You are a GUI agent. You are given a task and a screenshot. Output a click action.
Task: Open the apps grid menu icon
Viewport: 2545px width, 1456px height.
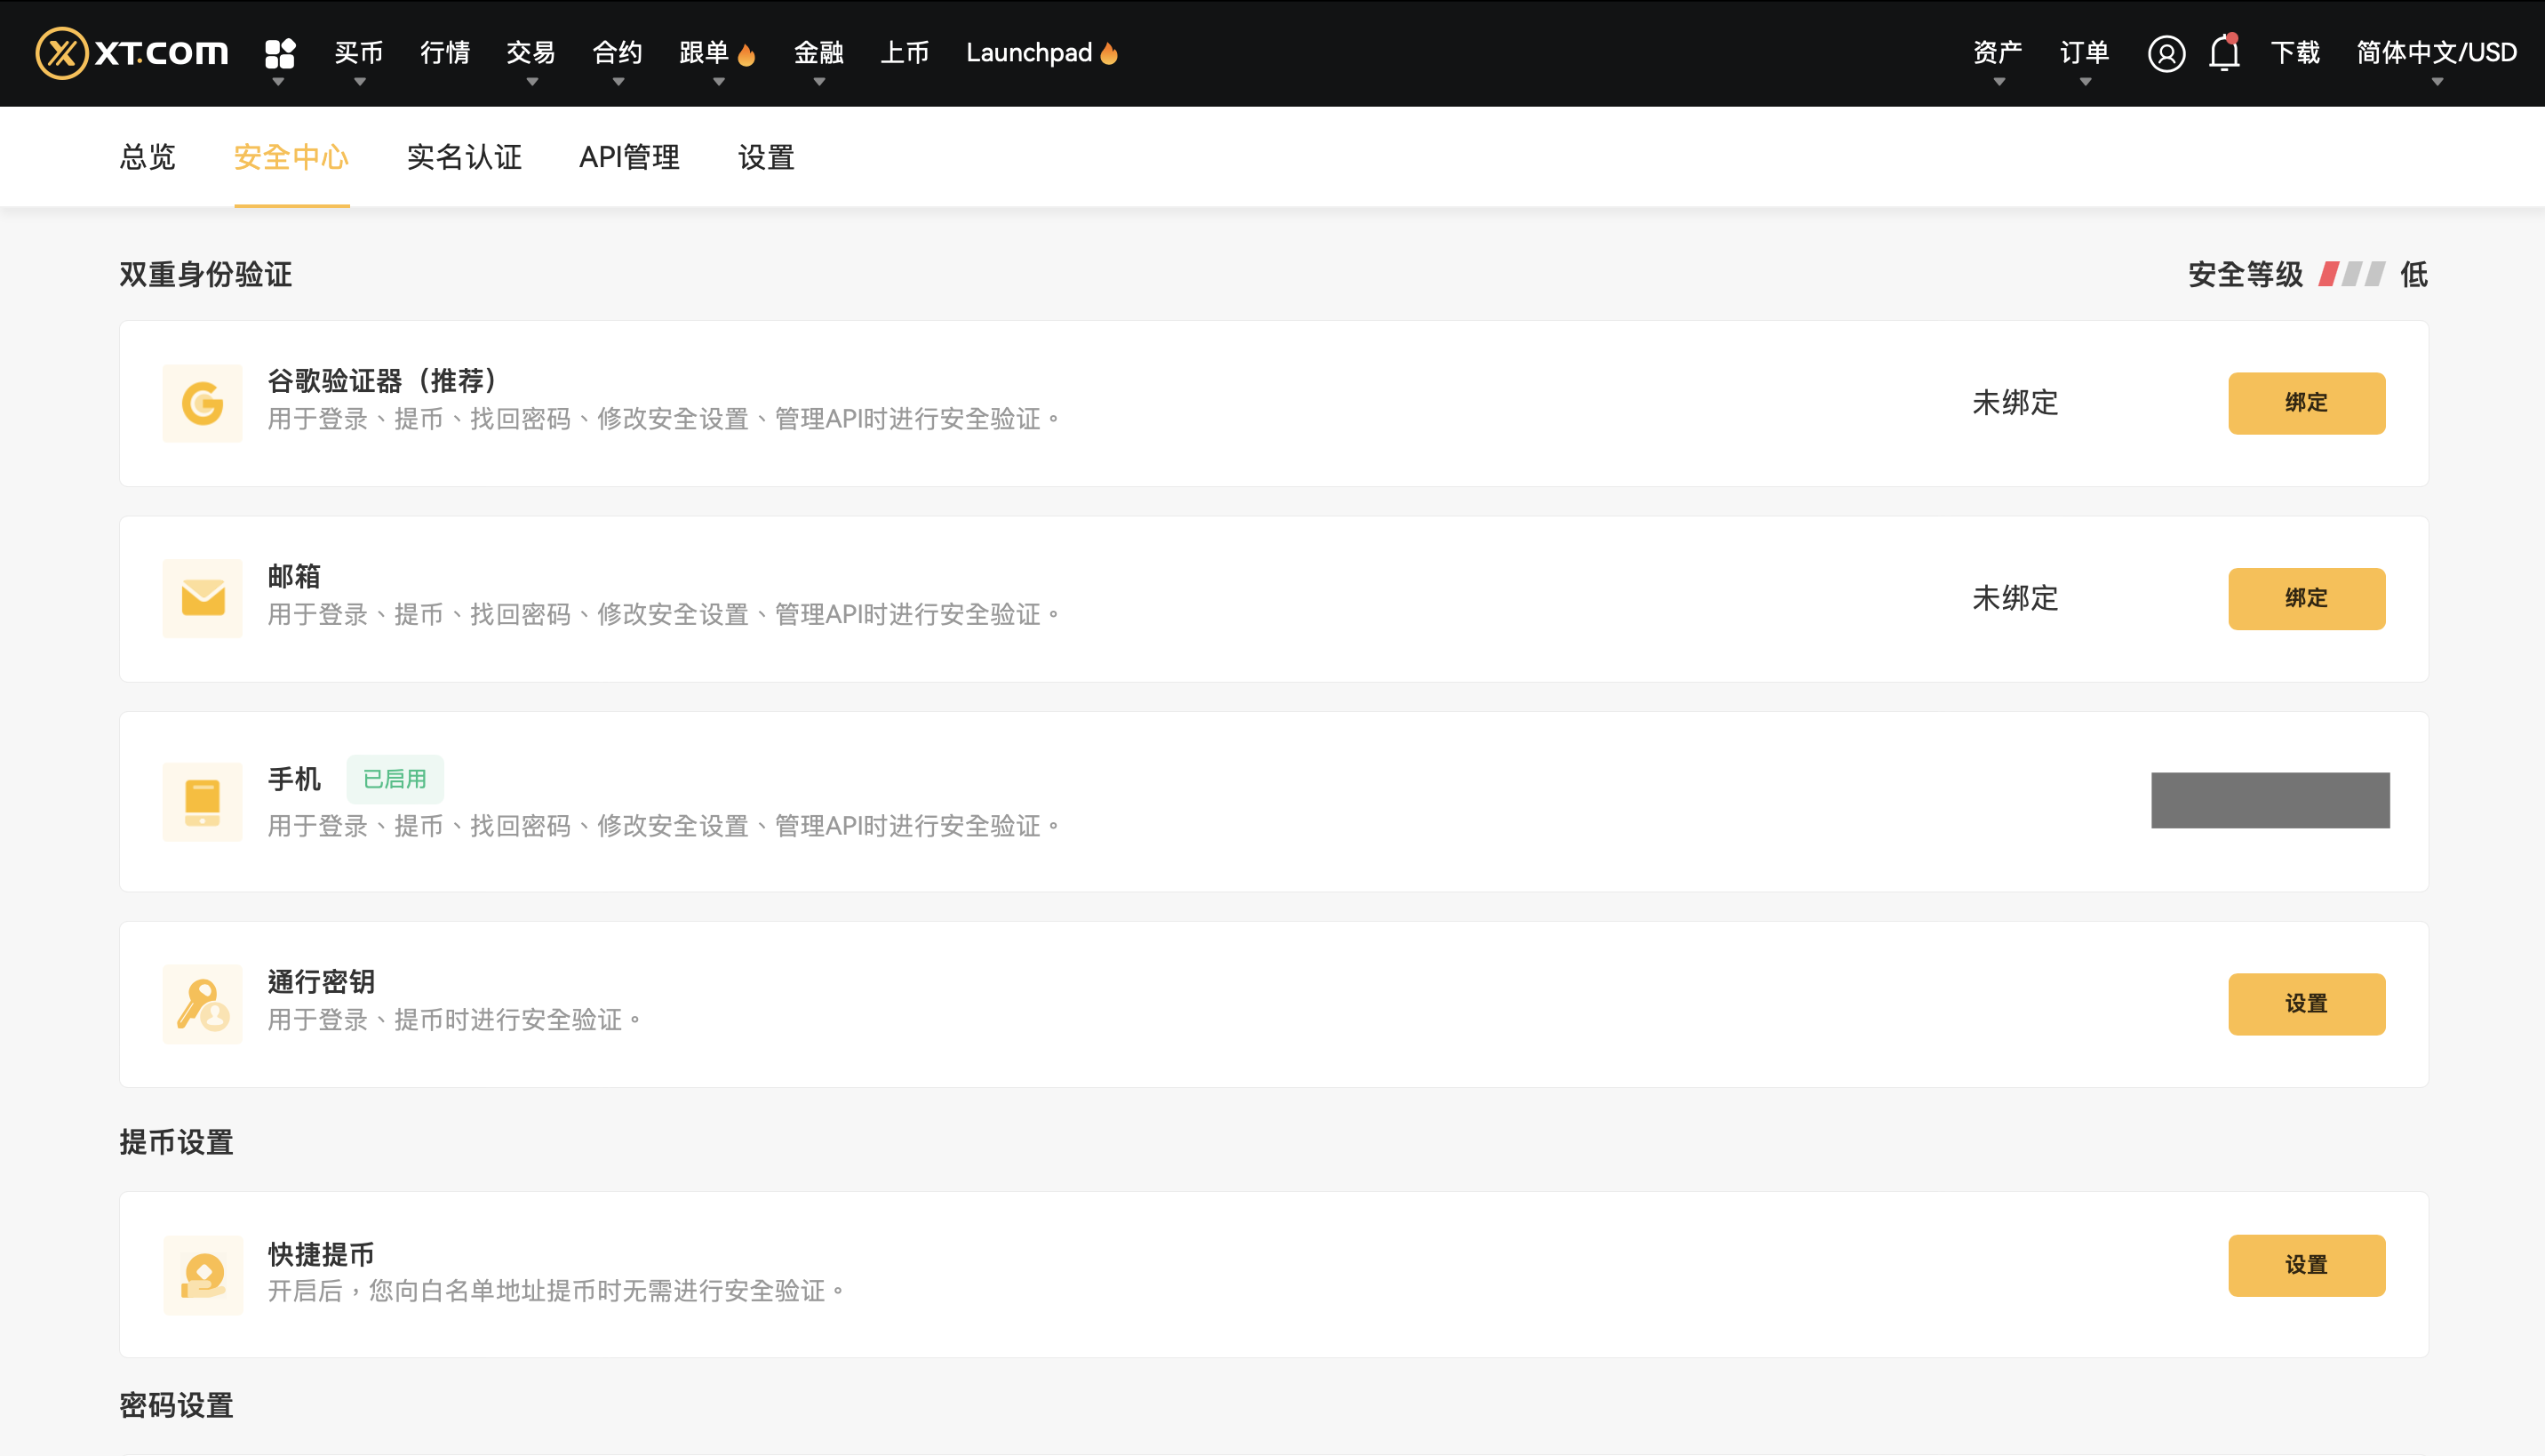click(x=280, y=53)
